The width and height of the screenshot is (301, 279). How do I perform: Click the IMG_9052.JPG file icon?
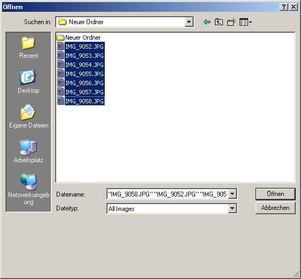click(x=60, y=47)
